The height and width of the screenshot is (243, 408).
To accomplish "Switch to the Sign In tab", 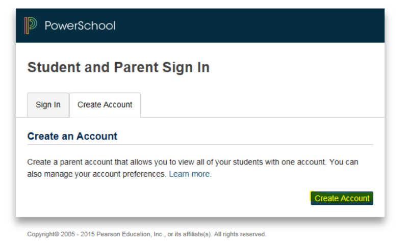I will 48,105.
